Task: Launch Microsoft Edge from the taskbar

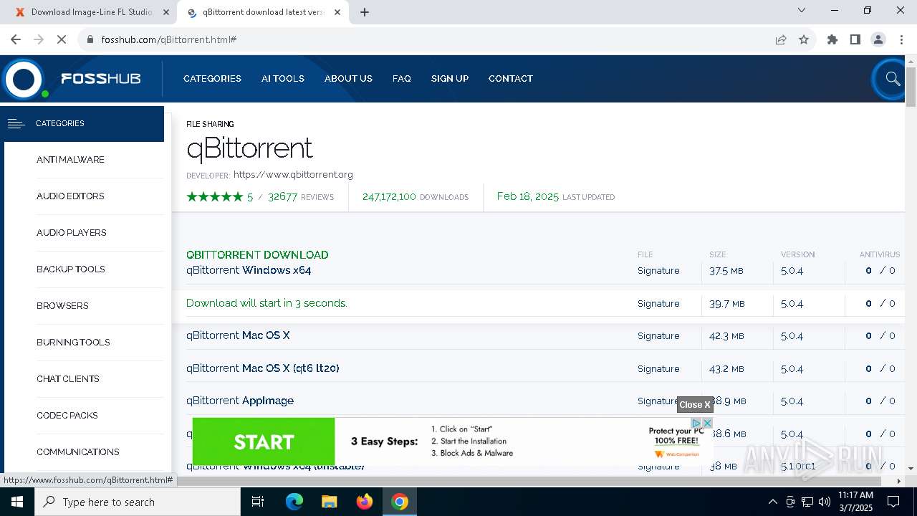Action: [294, 502]
